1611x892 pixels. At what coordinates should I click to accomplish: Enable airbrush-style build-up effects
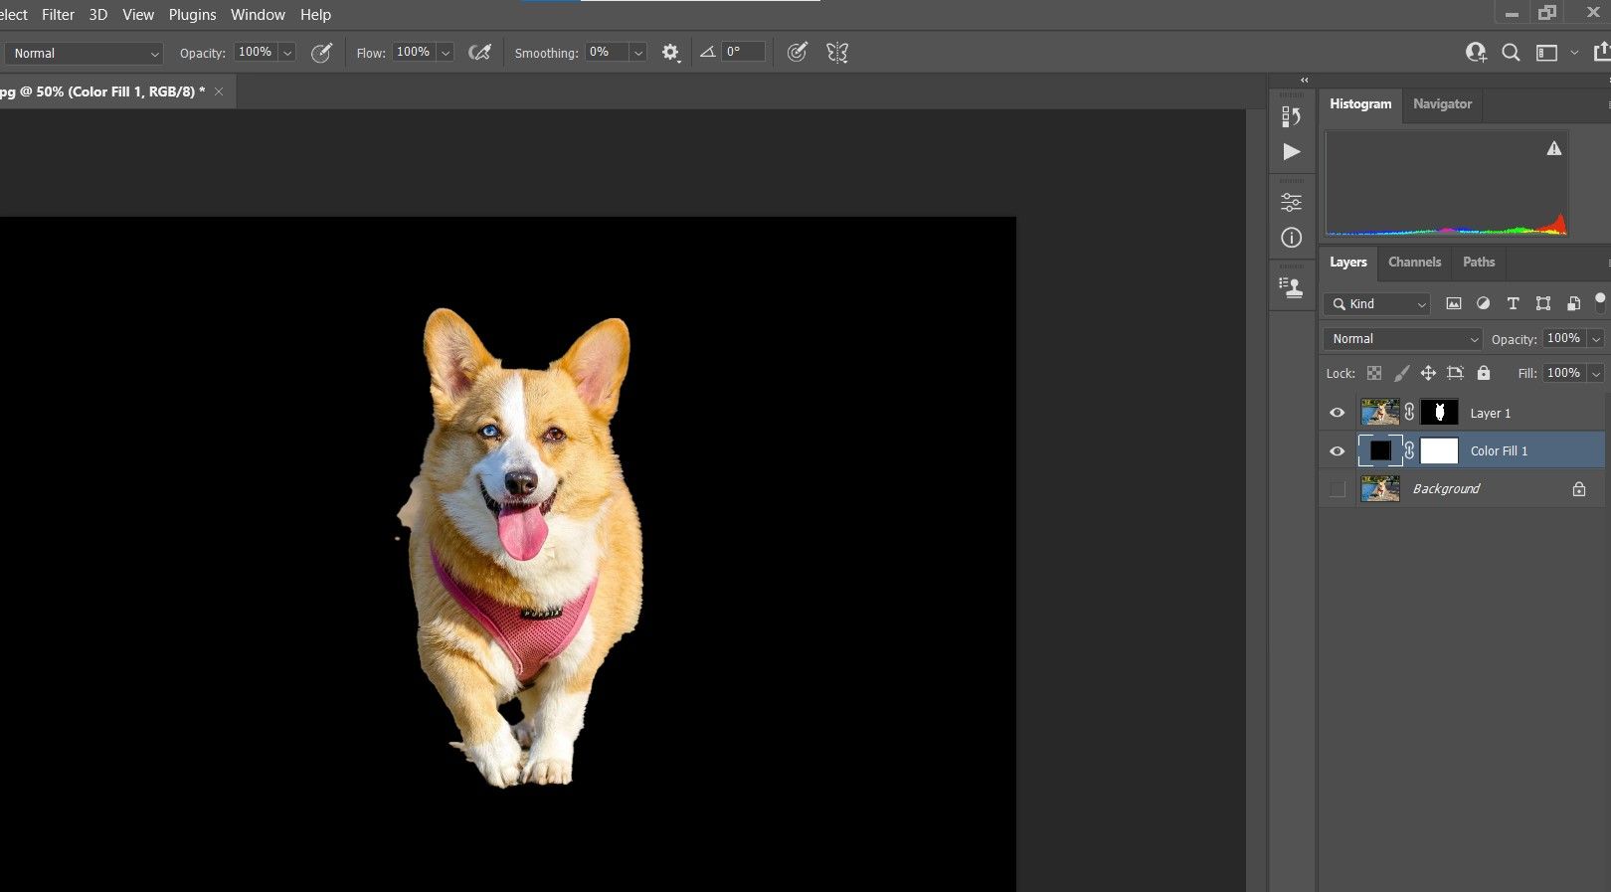[479, 53]
